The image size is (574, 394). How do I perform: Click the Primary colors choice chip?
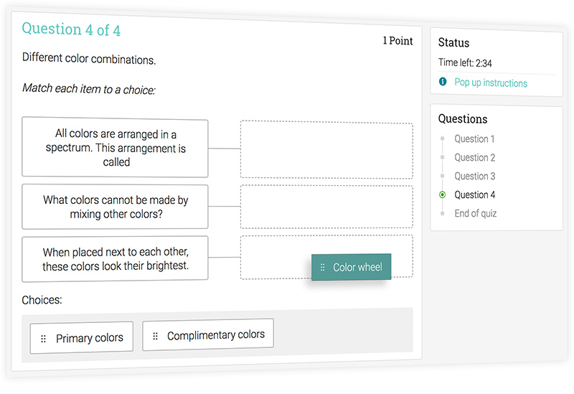[81, 337]
